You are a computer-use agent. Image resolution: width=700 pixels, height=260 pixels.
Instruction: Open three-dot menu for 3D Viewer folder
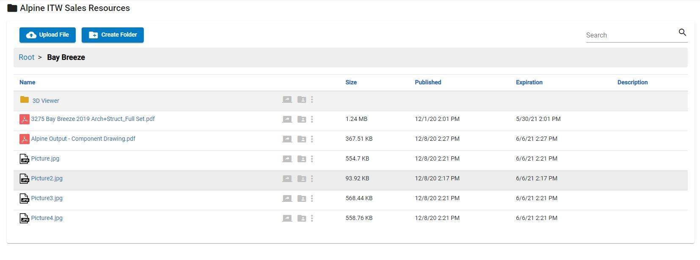point(312,100)
